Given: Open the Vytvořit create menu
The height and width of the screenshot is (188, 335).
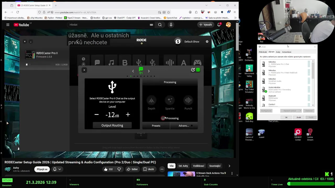Looking at the screenshot, I should [x=205, y=25].
